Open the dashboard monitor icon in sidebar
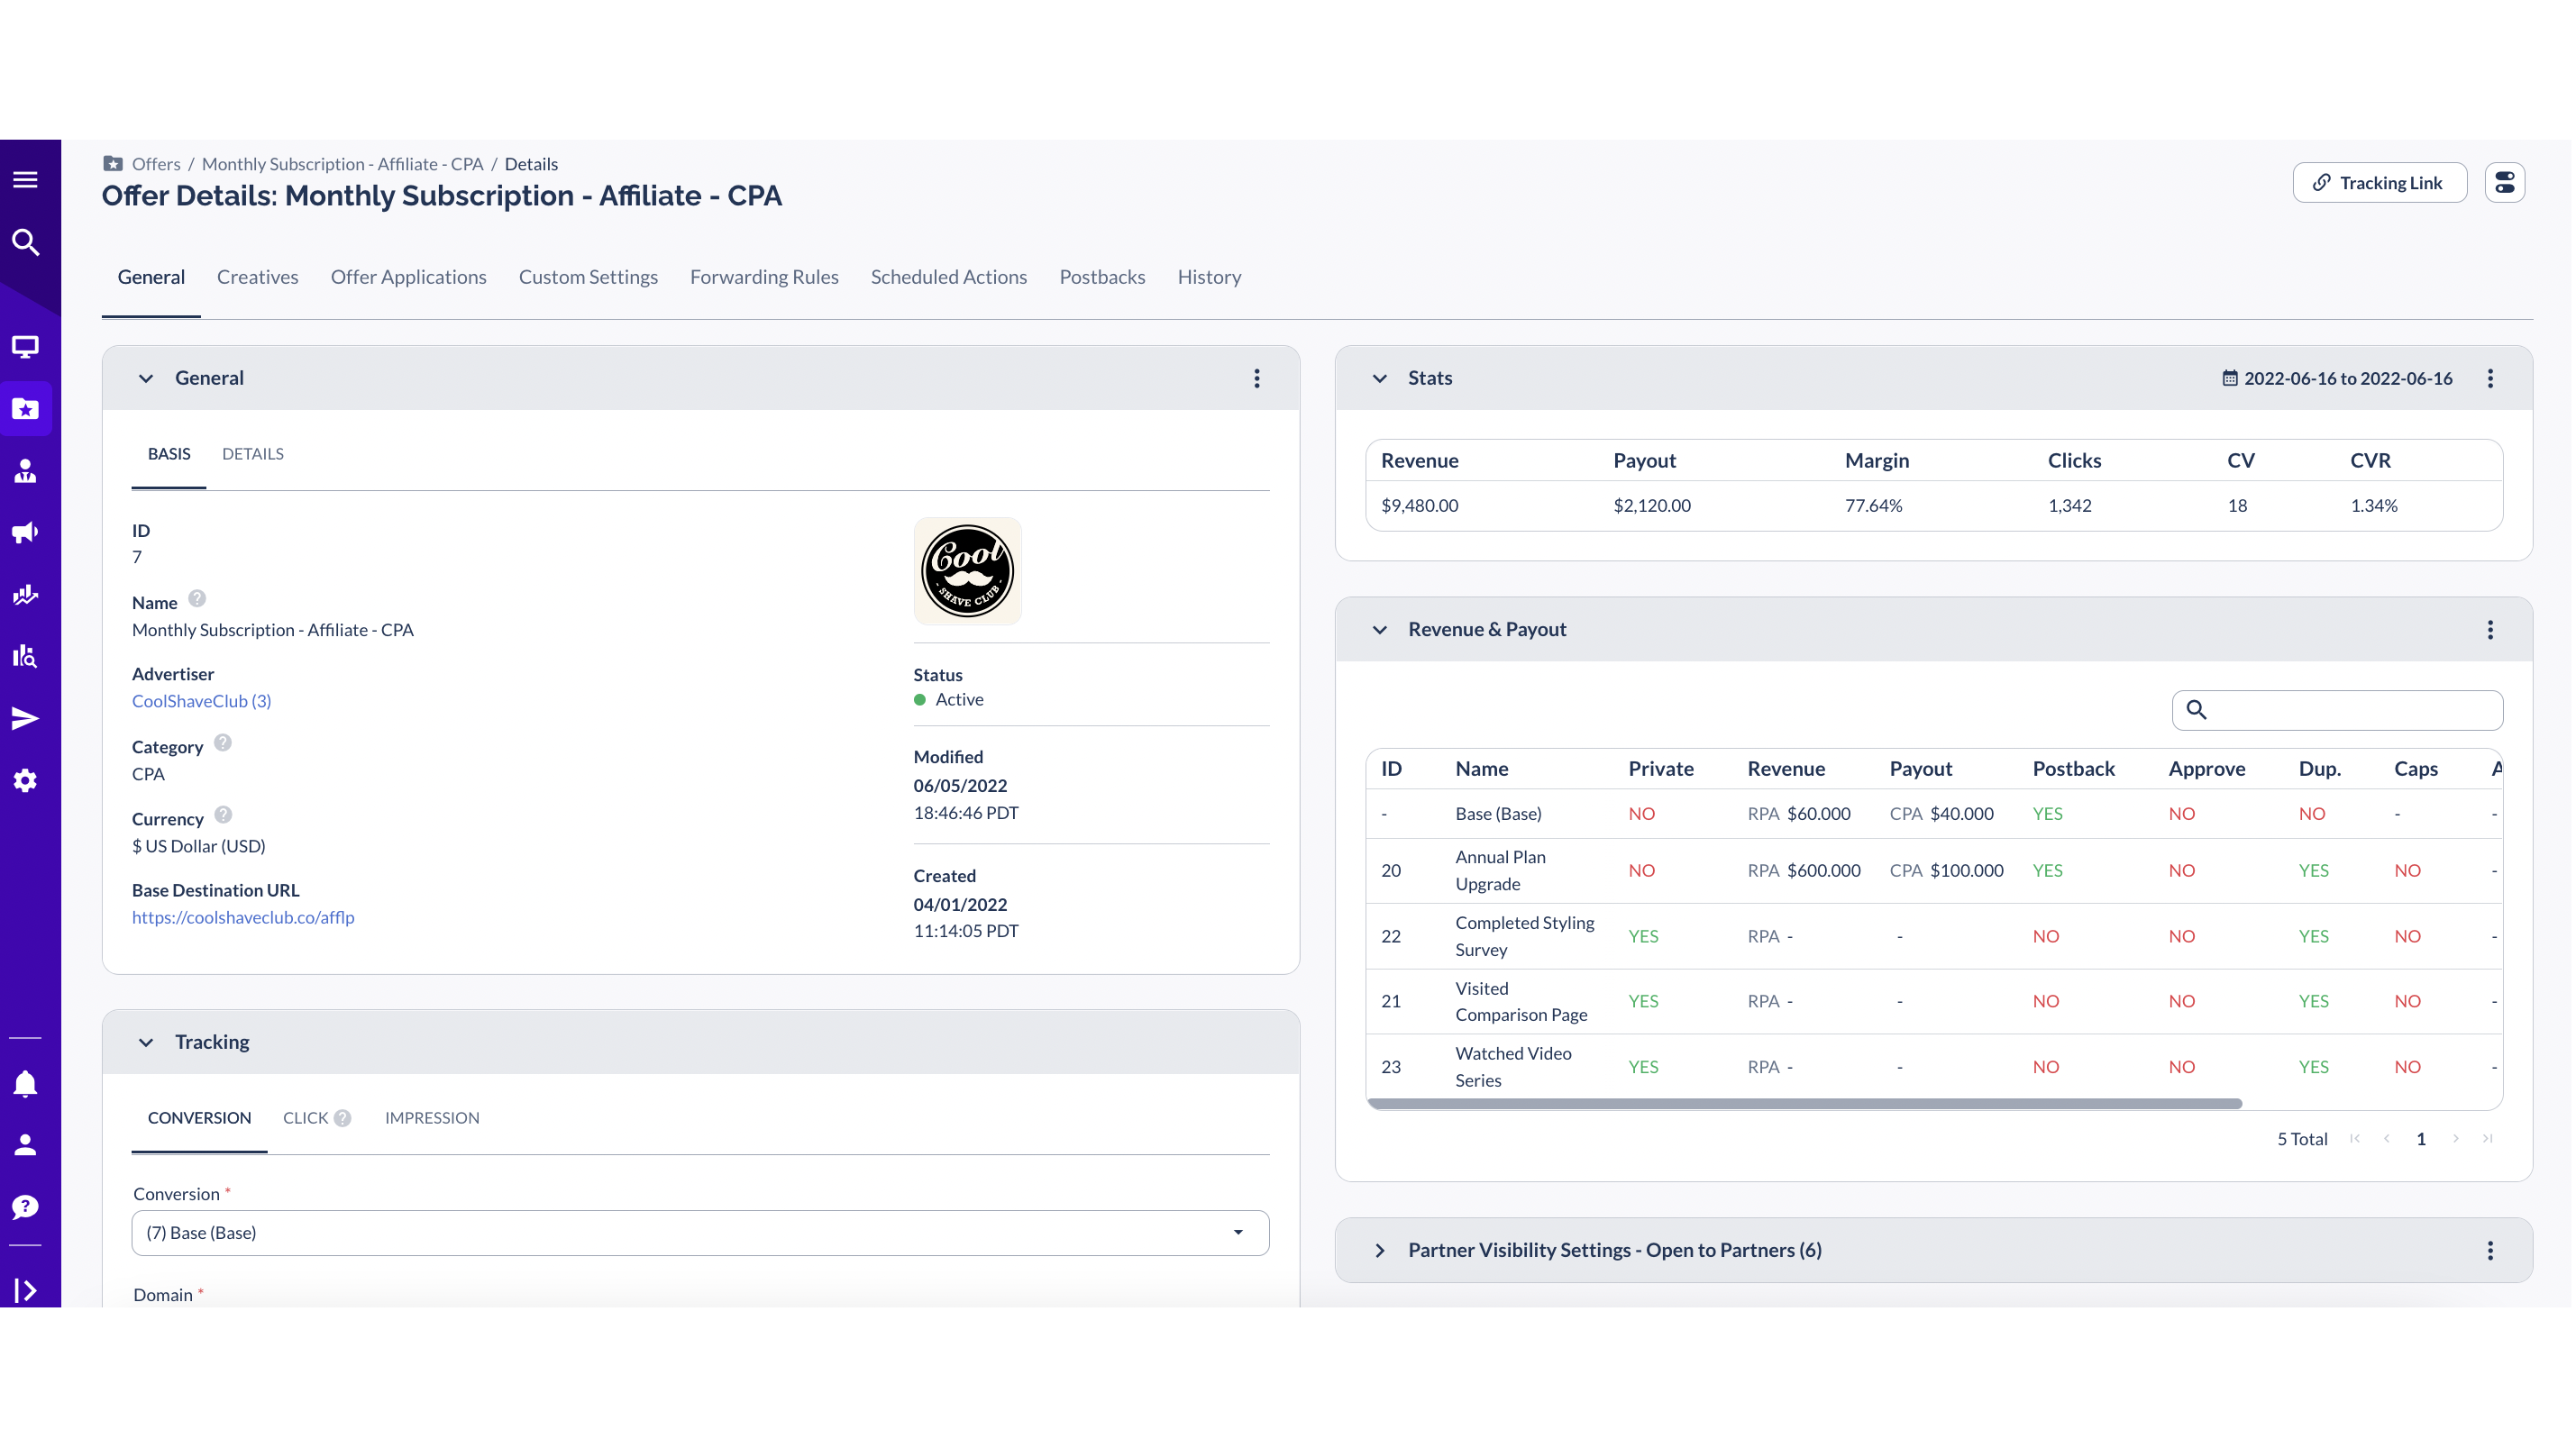Viewport: 2576px width, 1448px height. [25, 347]
